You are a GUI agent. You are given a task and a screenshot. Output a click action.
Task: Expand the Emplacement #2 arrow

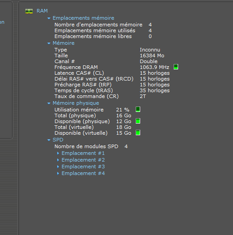pyautogui.click(x=58, y=160)
